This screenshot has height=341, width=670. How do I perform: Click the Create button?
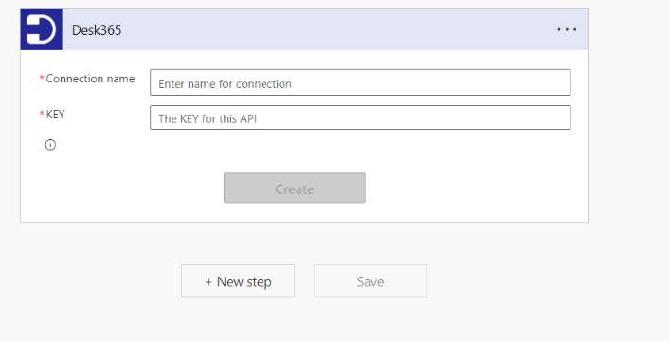click(x=295, y=188)
